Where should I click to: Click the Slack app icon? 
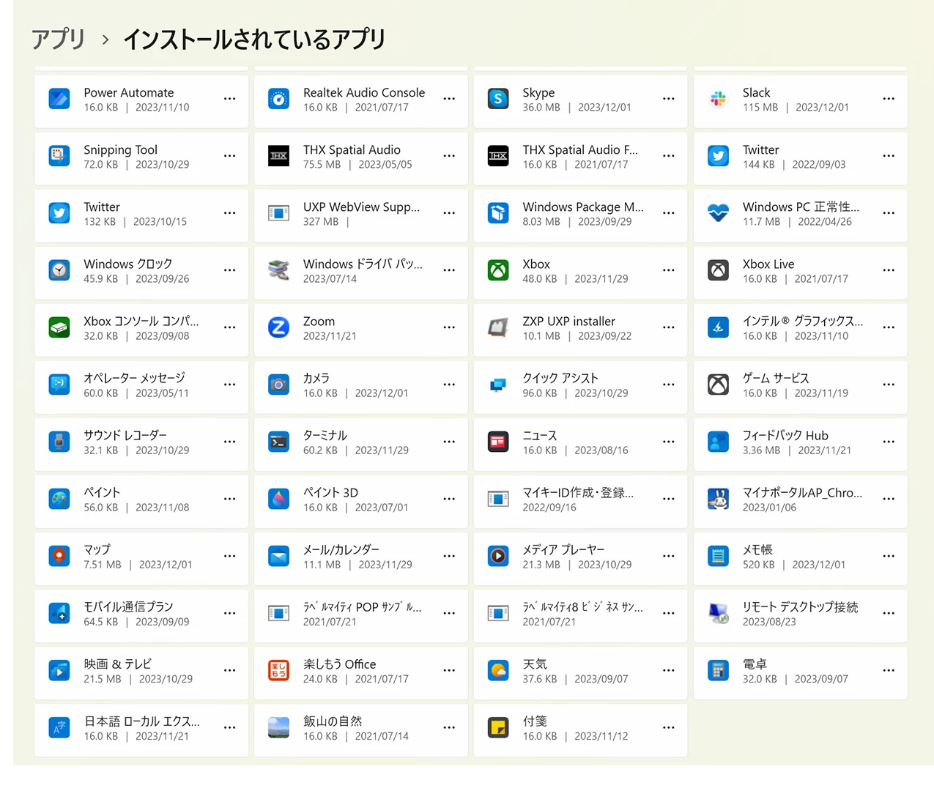pos(718,98)
